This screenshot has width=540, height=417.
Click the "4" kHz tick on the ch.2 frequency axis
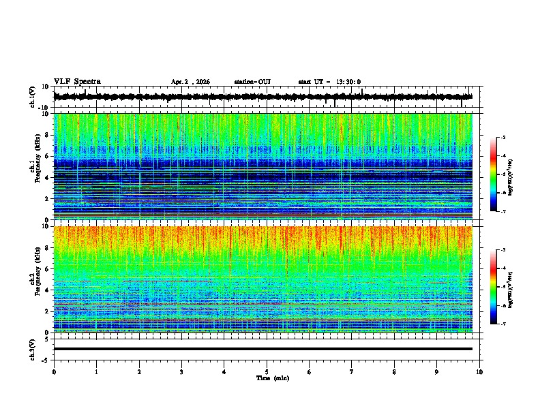tap(47, 290)
